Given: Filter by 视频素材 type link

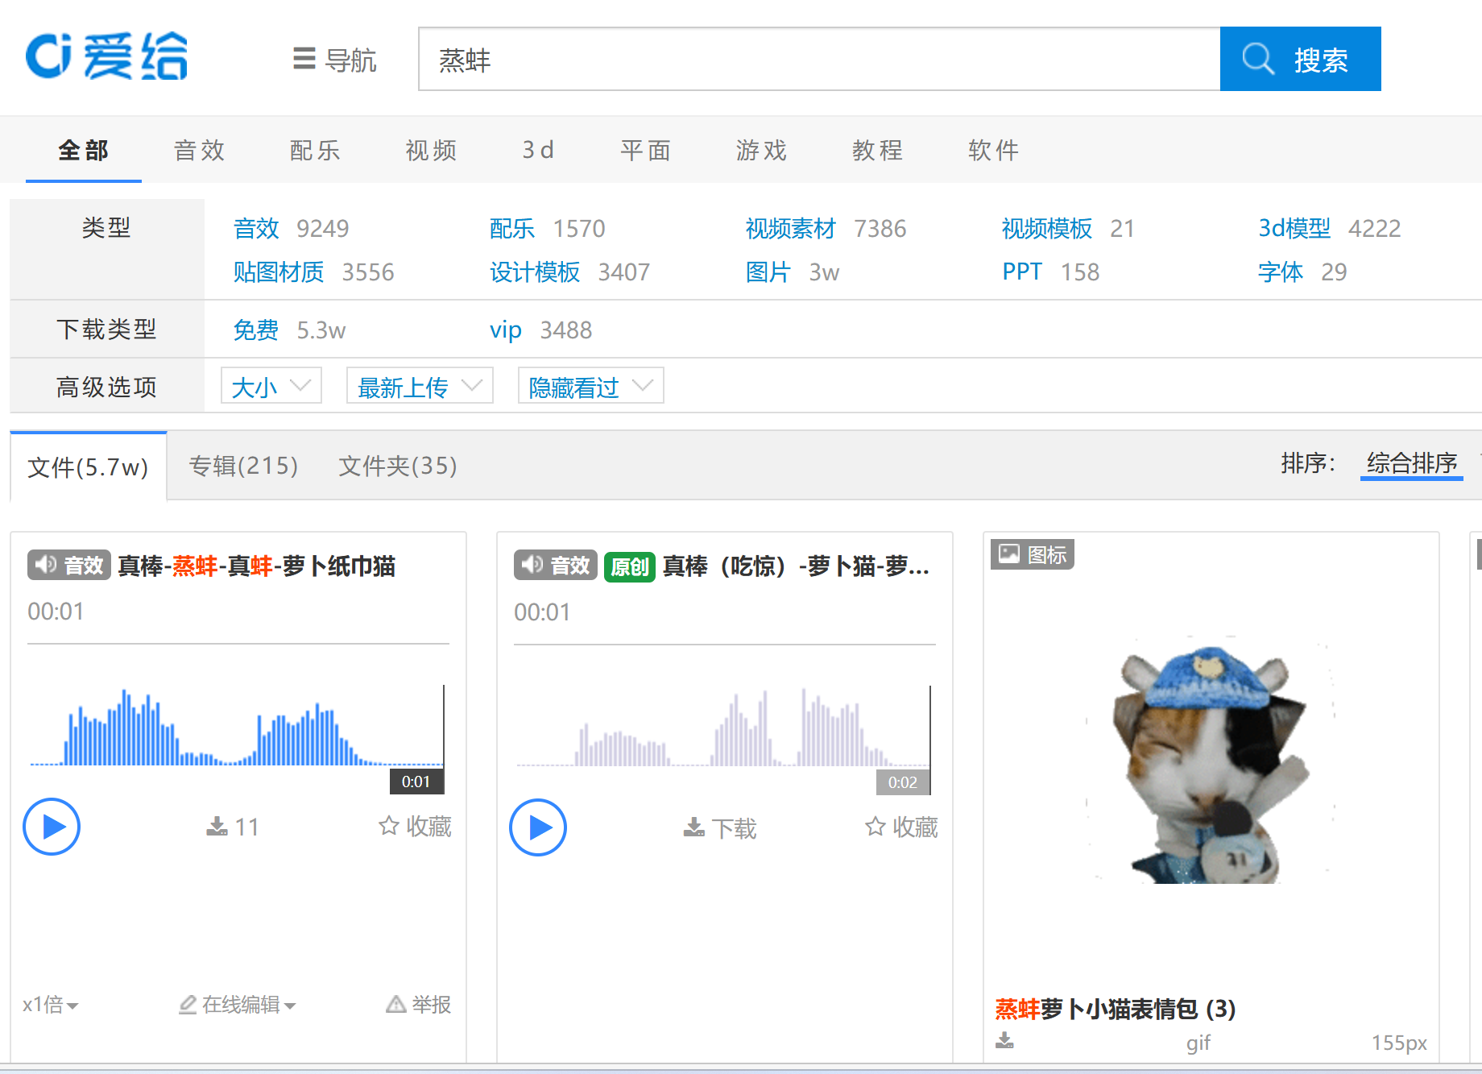Looking at the screenshot, I should (790, 229).
